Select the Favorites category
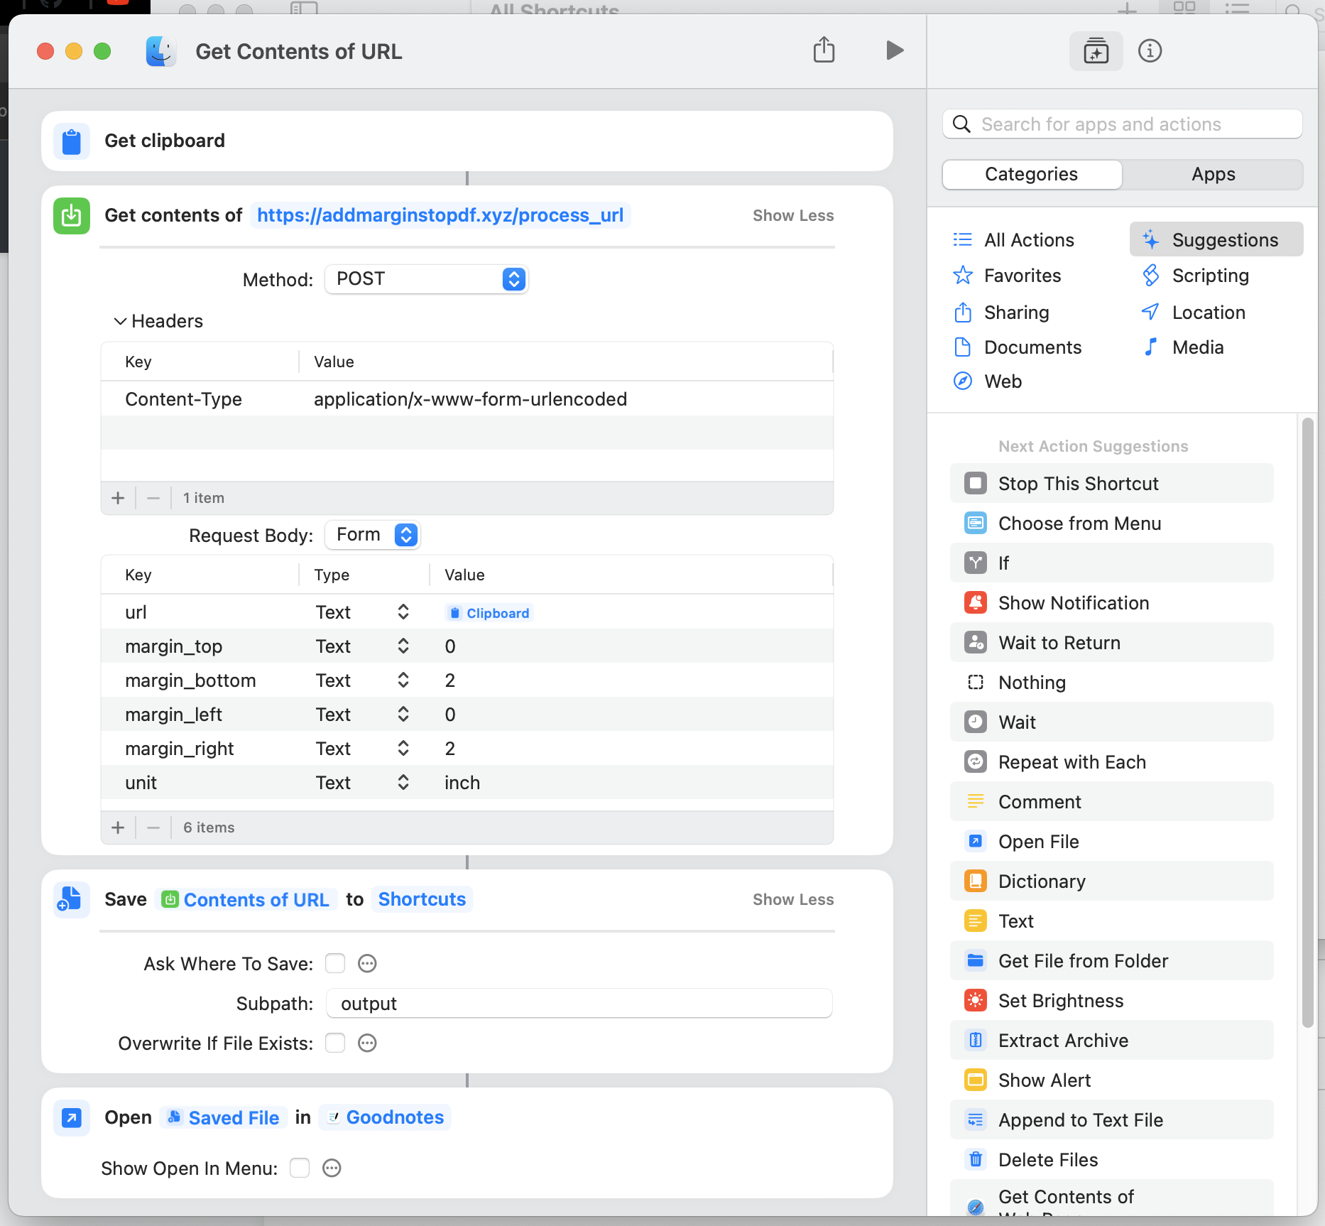Viewport: 1325px width, 1226px height. (x=1007, y=276)
